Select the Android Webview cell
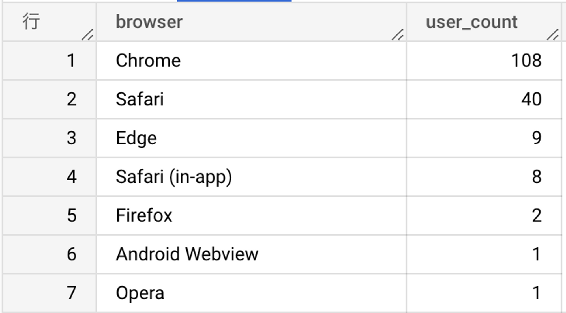The width and height of the screenshot is (566, 313). 251,254
